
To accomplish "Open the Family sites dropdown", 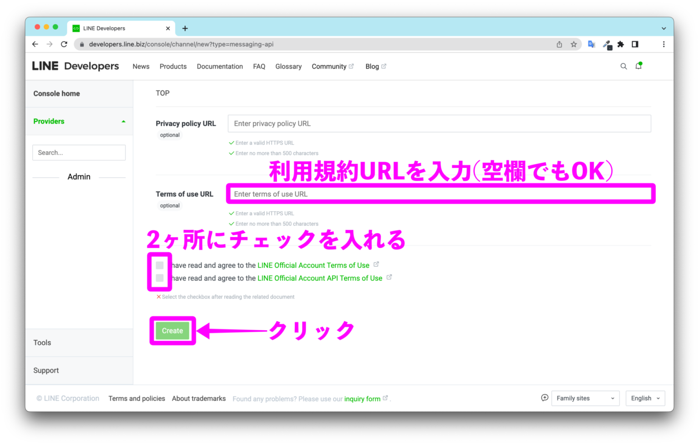I will (x=585, y=398).
